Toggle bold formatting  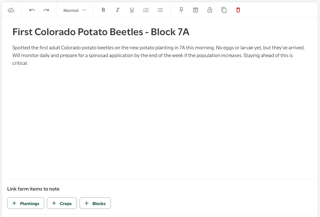[x=103, y=10]
